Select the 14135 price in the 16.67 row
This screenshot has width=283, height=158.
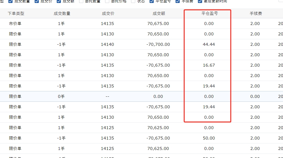(107, 65)
